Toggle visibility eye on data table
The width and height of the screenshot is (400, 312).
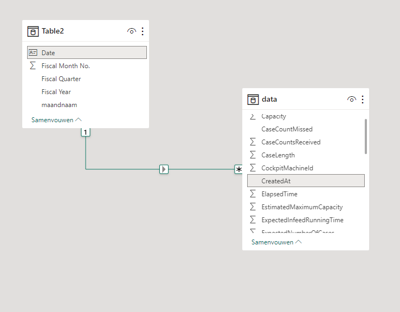pos(352,99)
